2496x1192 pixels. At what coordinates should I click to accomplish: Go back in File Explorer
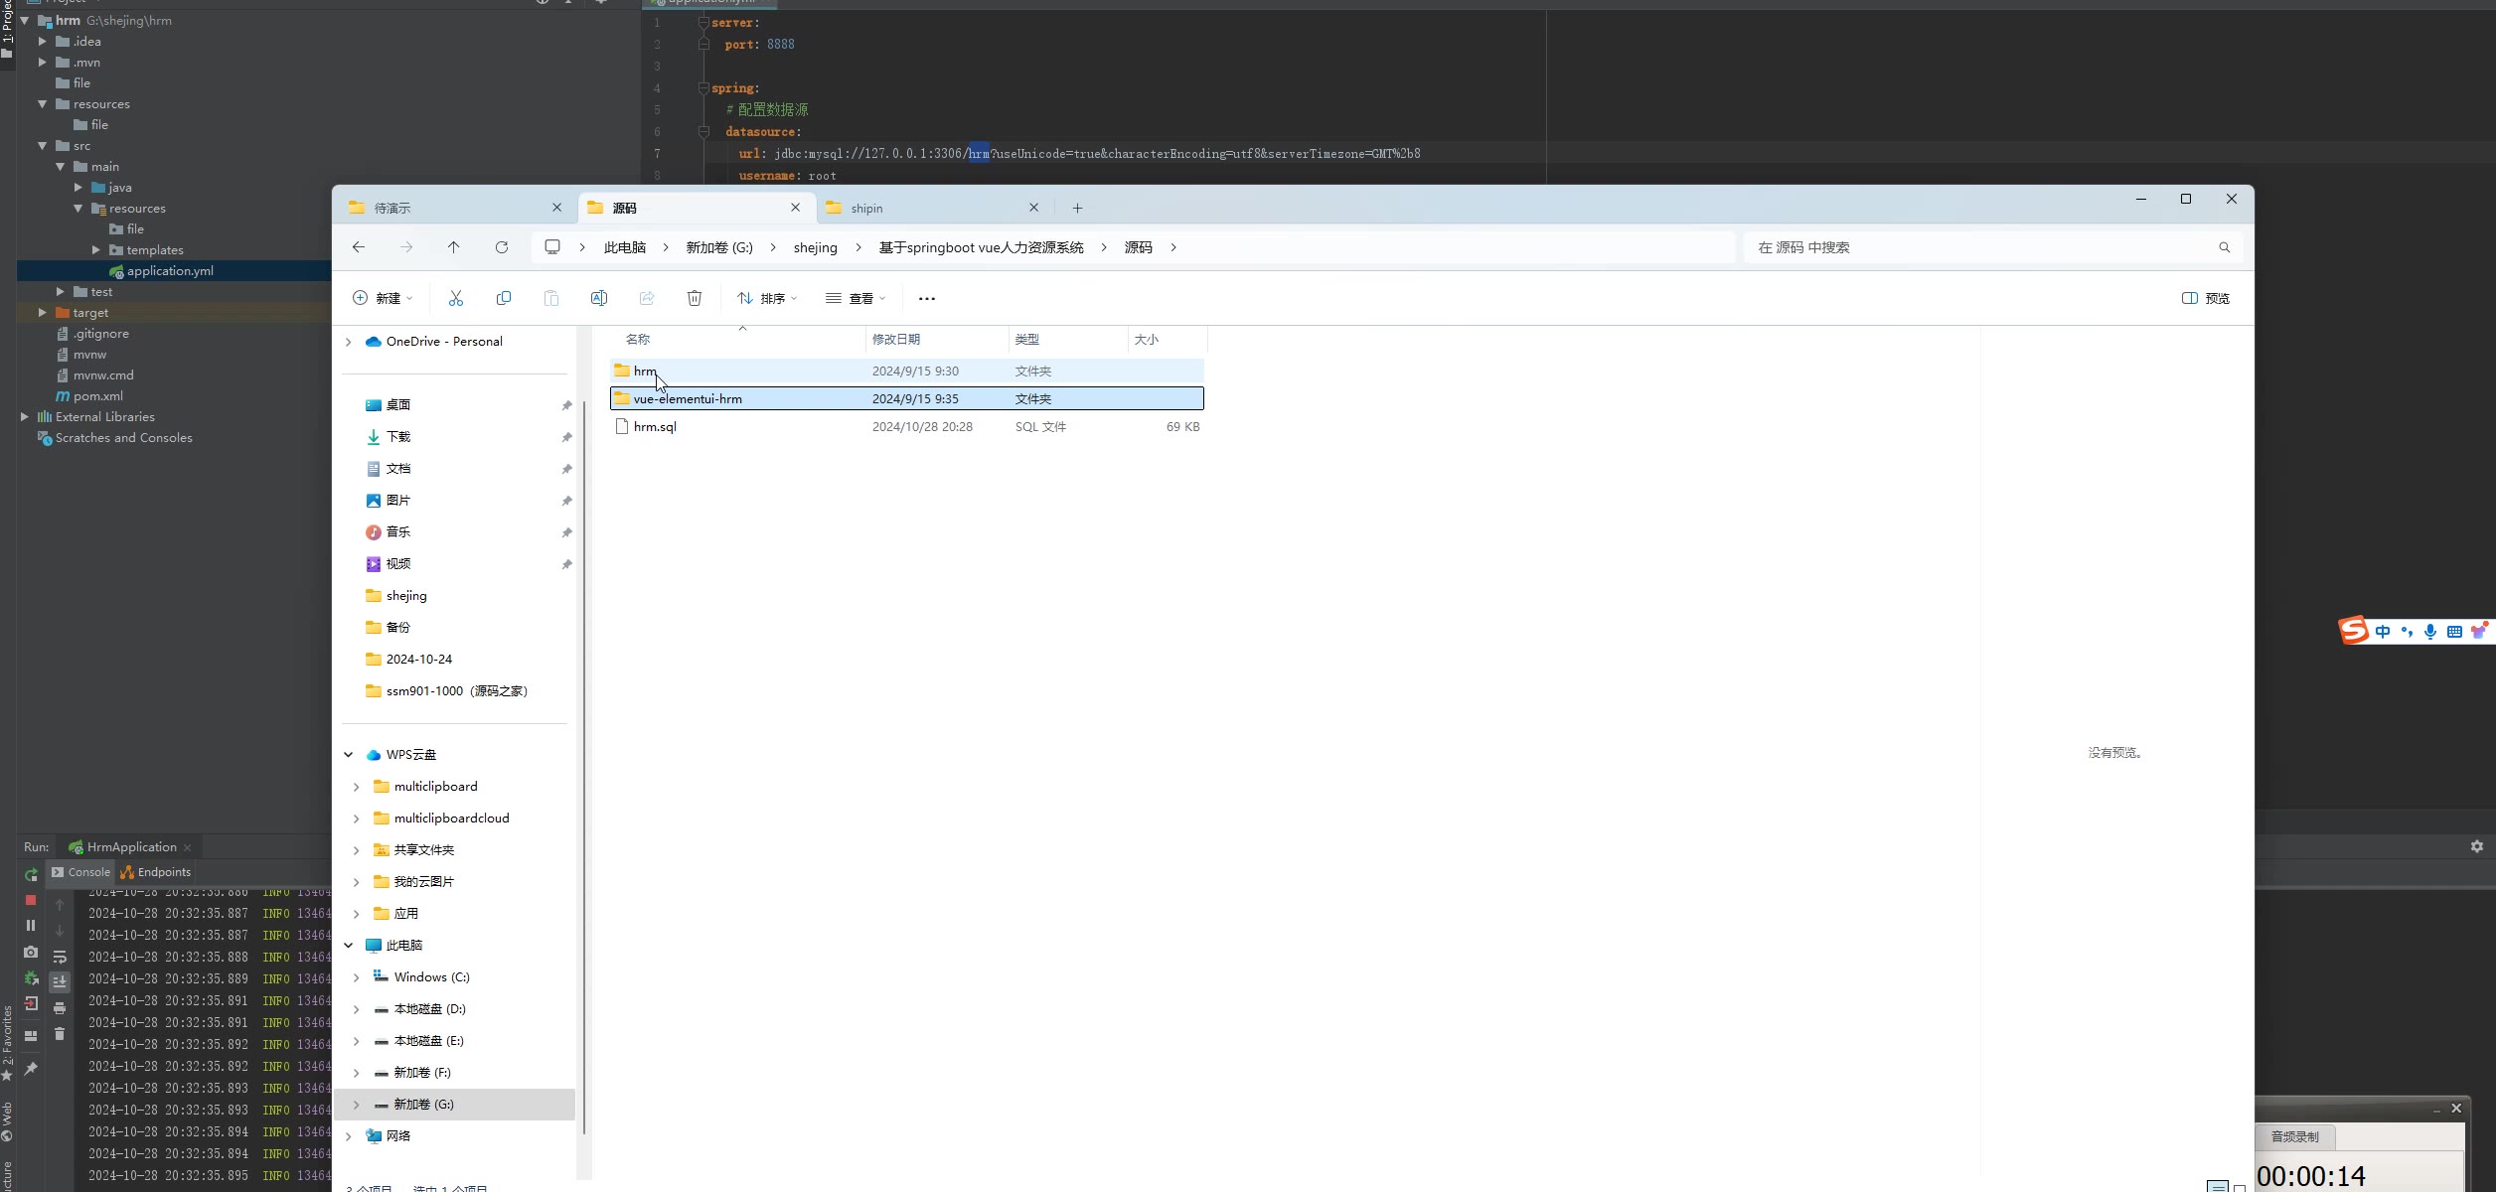(x=359, y=247)
